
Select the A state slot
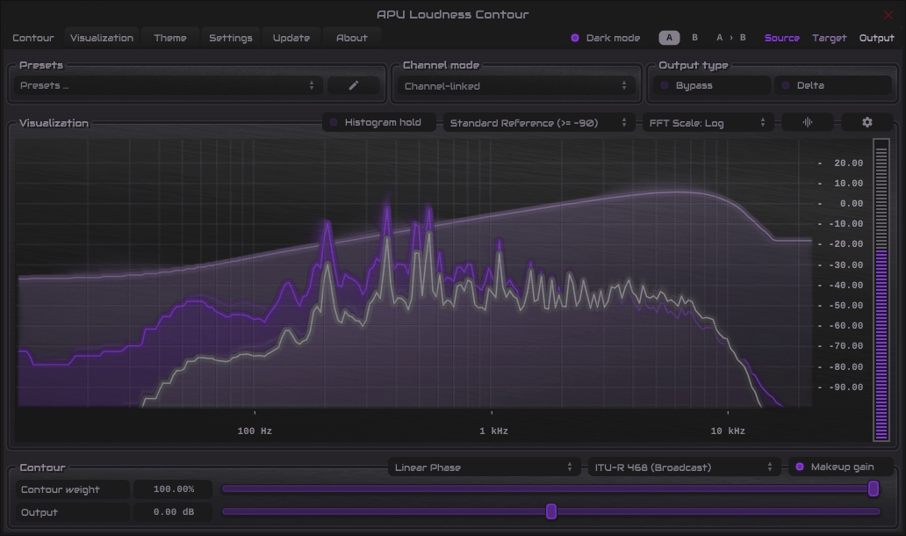click(669, 38)
